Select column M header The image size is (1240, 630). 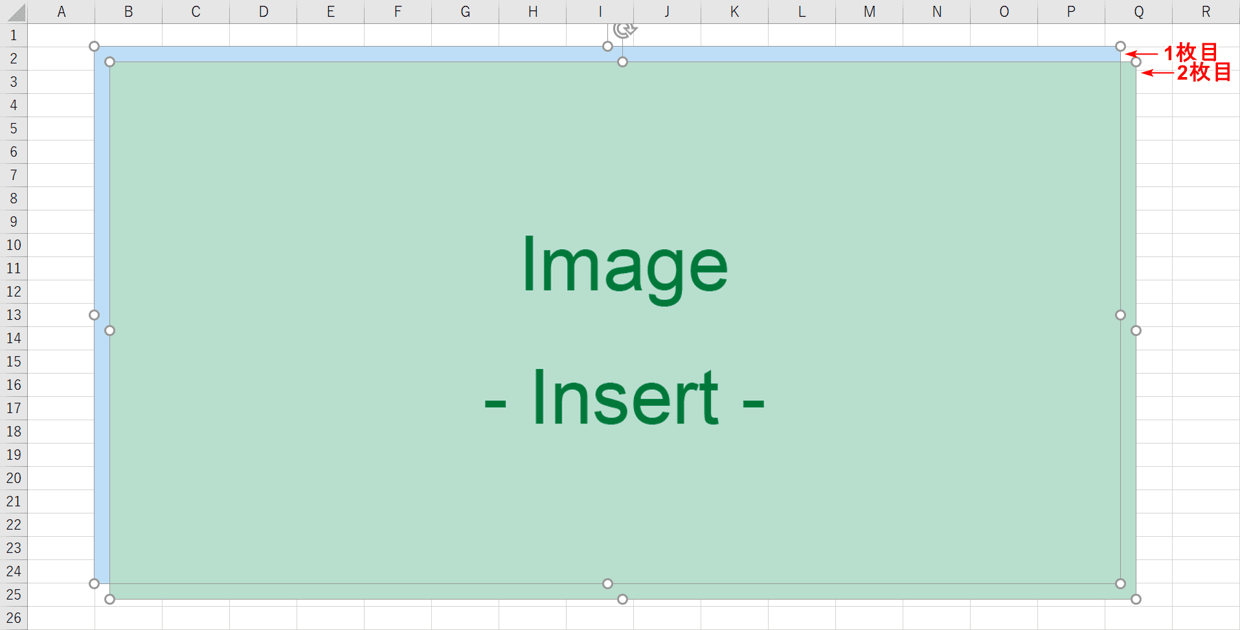[870, 12]
